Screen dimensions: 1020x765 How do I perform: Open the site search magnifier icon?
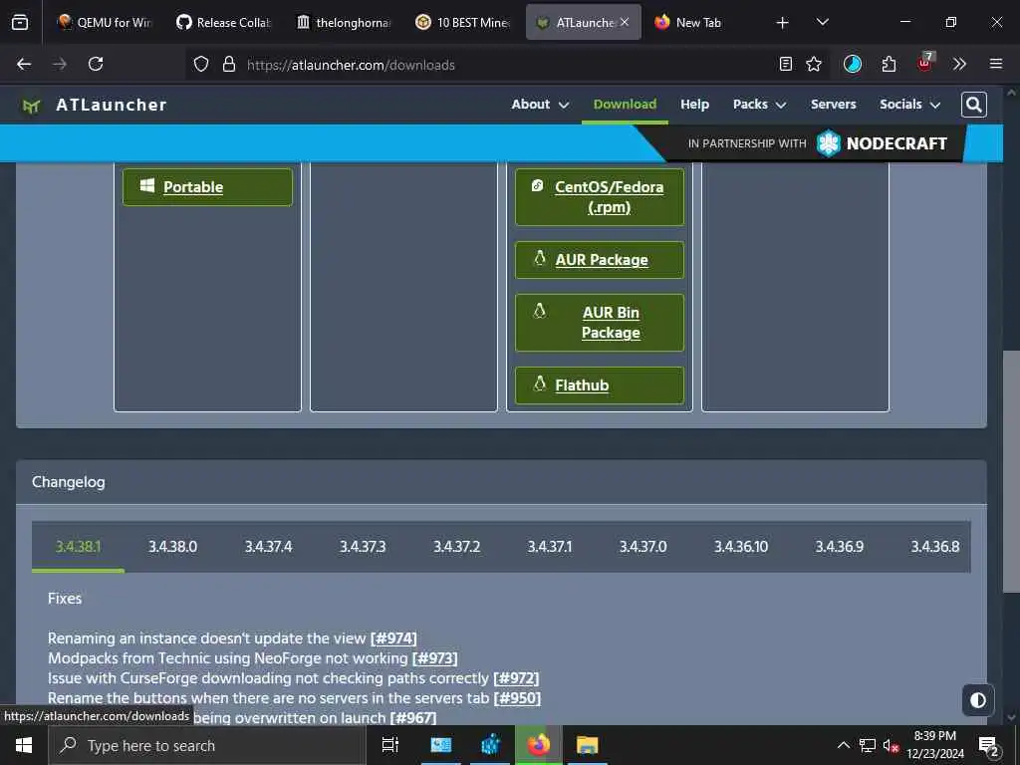coord(973,105)
